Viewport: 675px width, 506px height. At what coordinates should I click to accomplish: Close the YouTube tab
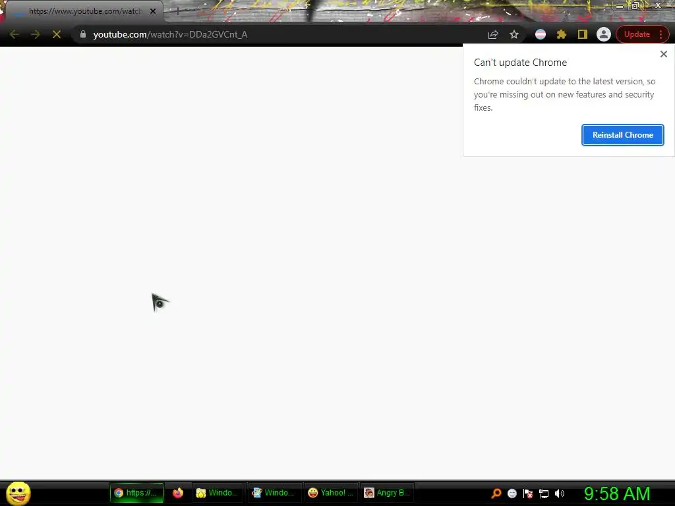point(153,11)
